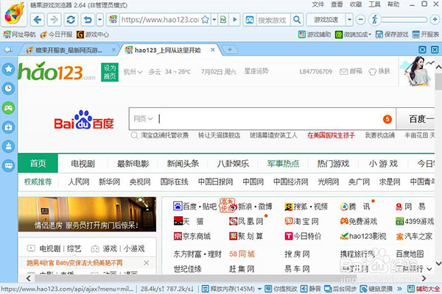The height and width of the screenshot is (294, 442).
Task: Click the refresh page icon
Action: (70, 18)
